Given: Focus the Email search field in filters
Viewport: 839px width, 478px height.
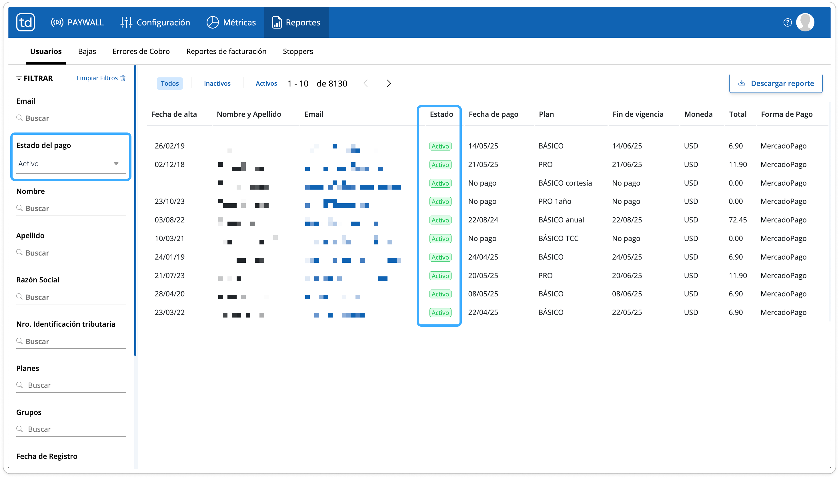Looking at the screenshot, I should click(71, 118).
